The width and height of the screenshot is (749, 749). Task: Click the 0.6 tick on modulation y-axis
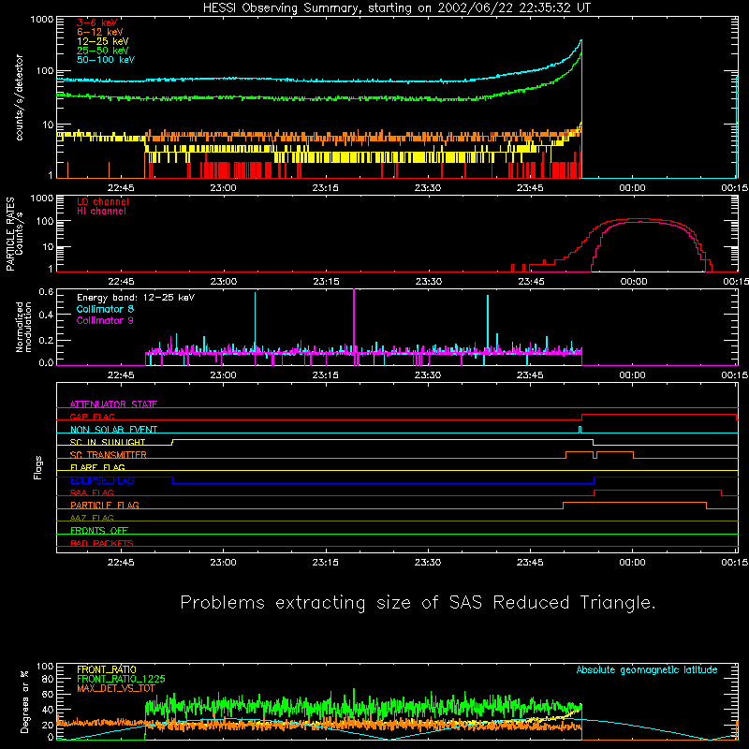tap(46, 292)
